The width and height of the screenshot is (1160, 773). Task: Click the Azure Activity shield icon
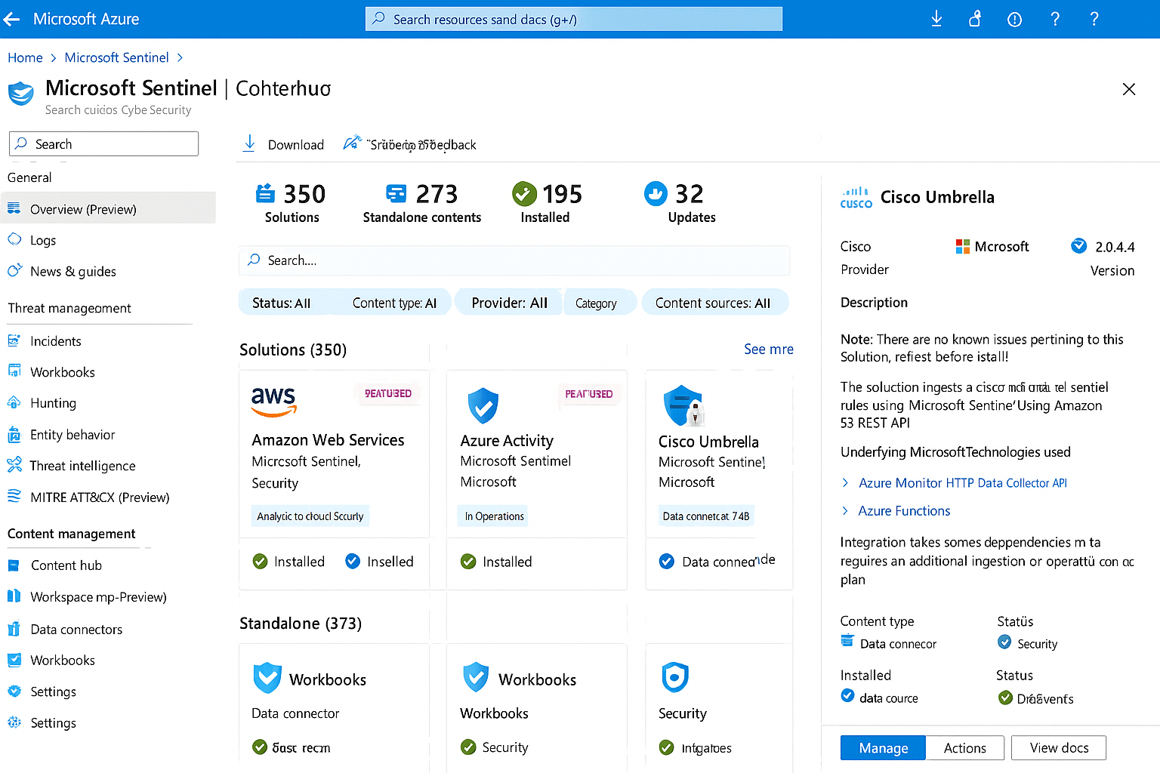(x=483, y=405)
